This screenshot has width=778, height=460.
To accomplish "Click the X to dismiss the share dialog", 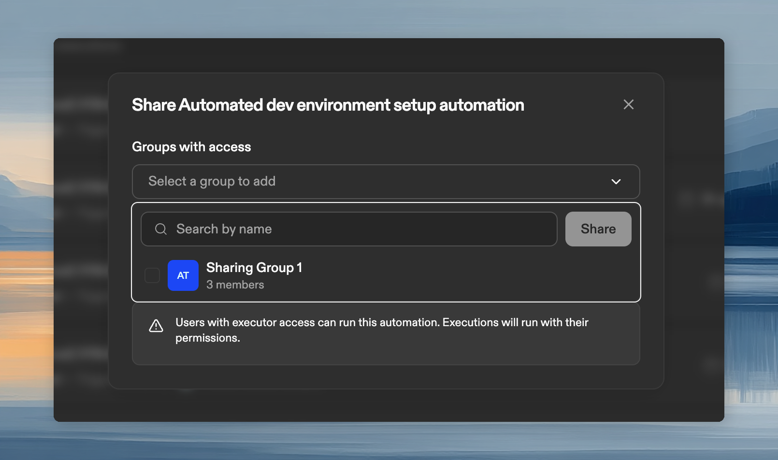I will point(628,104).
